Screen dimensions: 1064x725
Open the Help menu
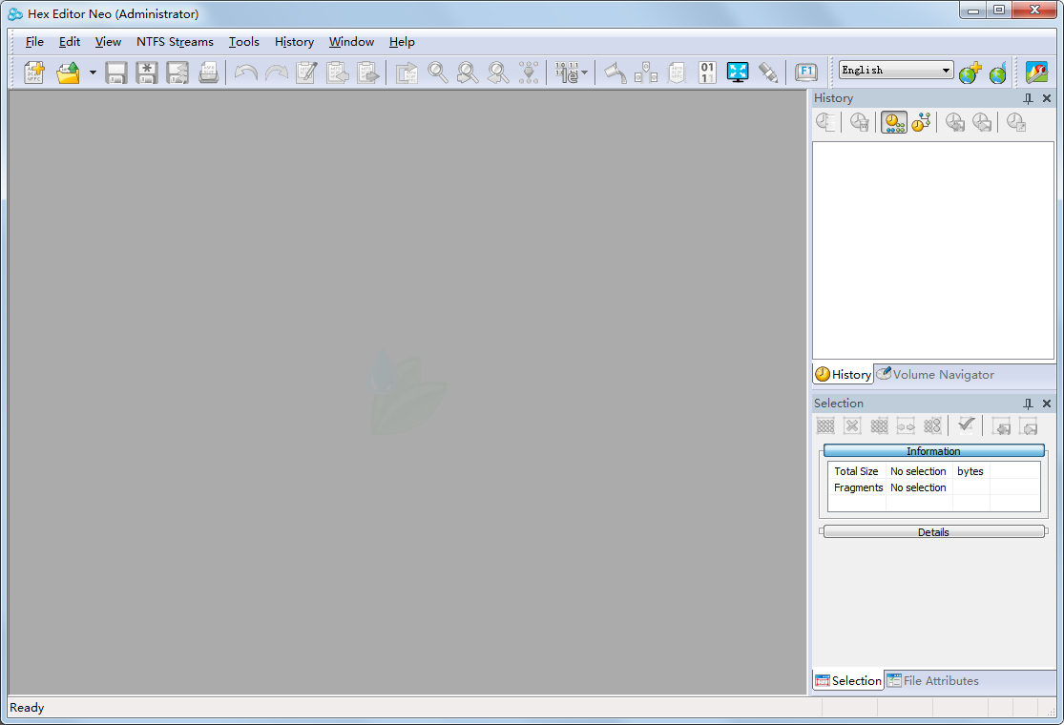tap(402, 41)
